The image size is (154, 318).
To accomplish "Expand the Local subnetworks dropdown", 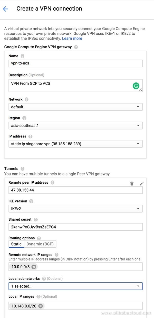I will (x=75, y=286).
